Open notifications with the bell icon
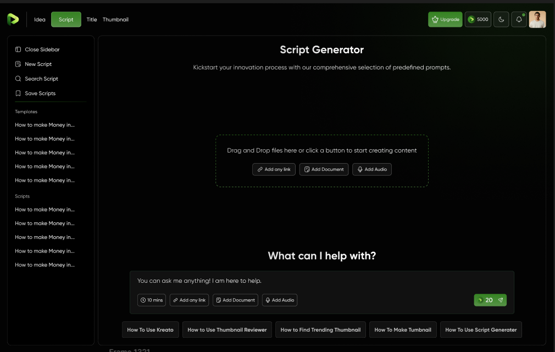This screenshot has width=555, height=352. point(519,19)
